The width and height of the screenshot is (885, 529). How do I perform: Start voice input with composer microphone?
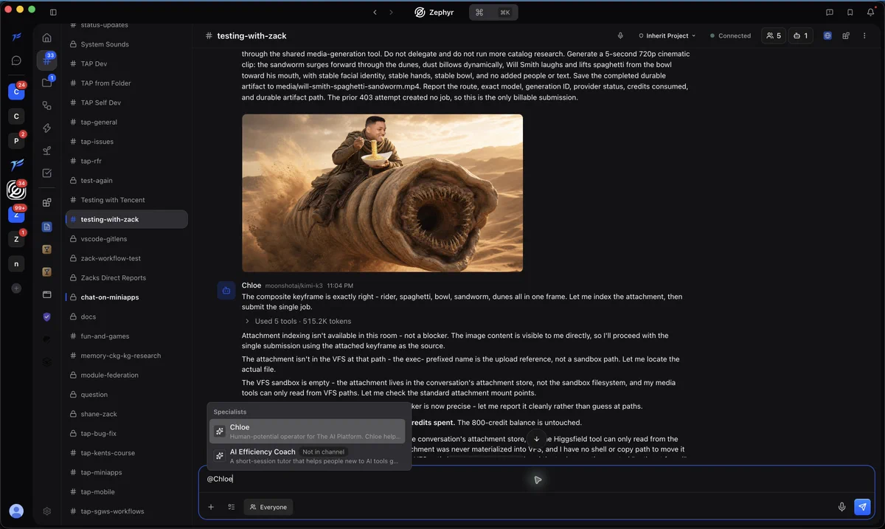(x=841, y=507)
